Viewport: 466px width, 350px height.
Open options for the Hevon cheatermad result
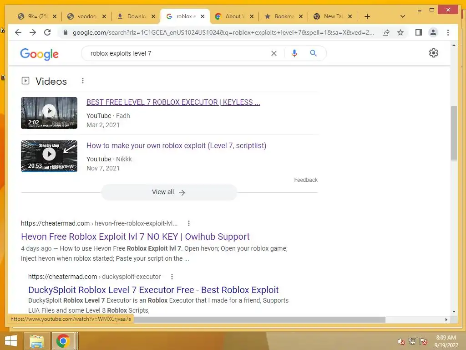click(189, 223)
